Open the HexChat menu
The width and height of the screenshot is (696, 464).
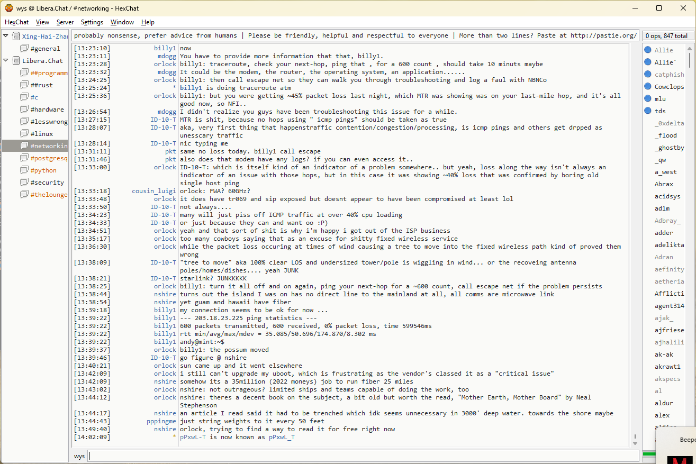coord(16,22)
